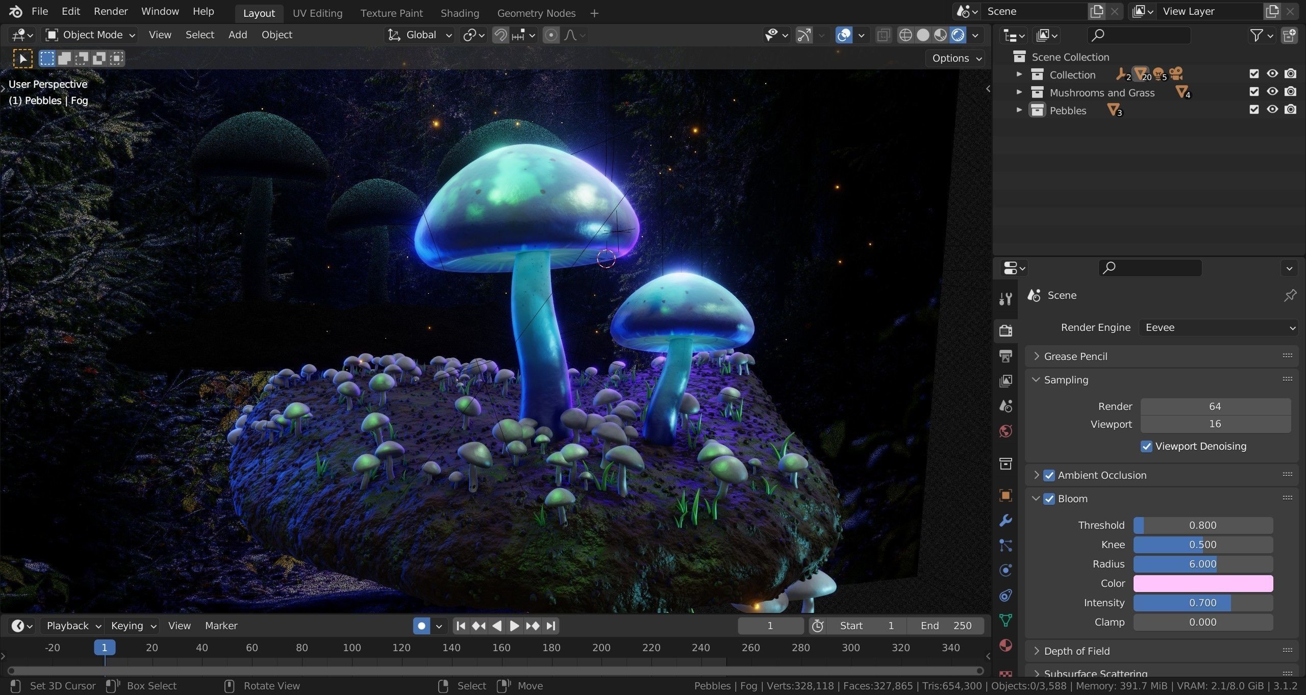Open the Playback popover
This screenshot has height=695, width=1306.
[x=73, y=626]
